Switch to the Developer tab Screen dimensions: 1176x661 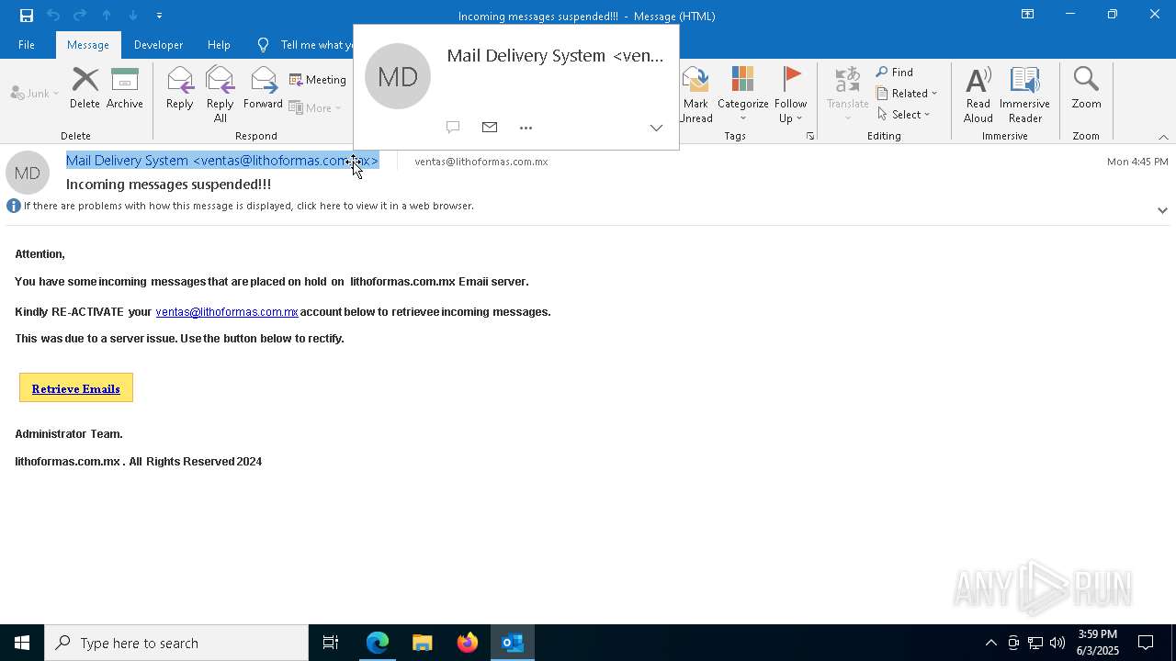tap(158, 44)
